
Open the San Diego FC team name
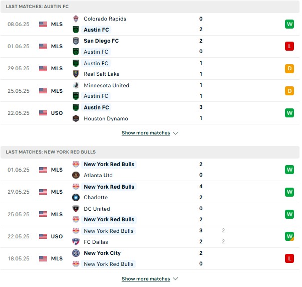tap(101, 41)
